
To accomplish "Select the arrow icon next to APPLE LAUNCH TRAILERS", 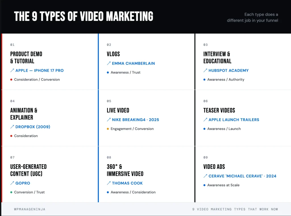I will tap(205, 120).
